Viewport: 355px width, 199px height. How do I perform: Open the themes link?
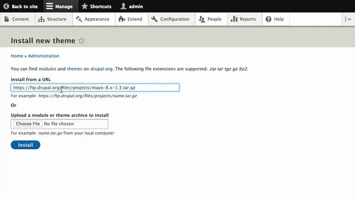pyautogui.click(x=74, y=69)
